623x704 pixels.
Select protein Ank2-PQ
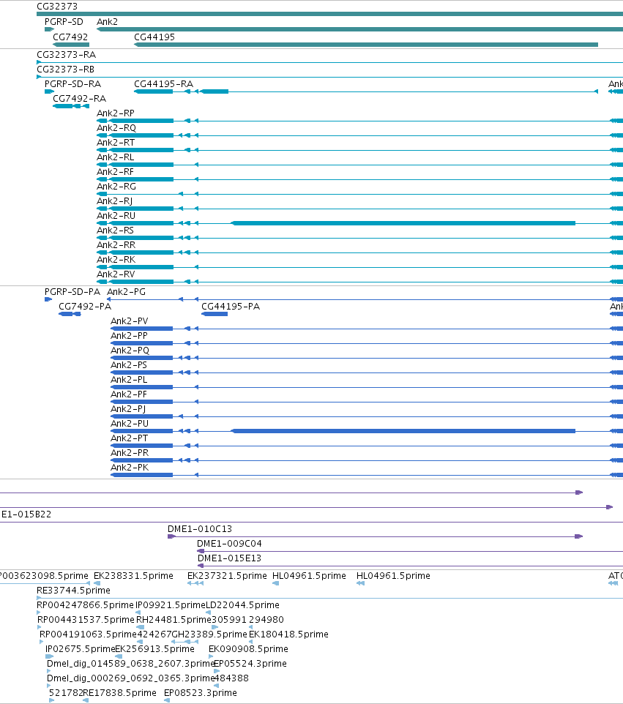click(x=130, y=351)
